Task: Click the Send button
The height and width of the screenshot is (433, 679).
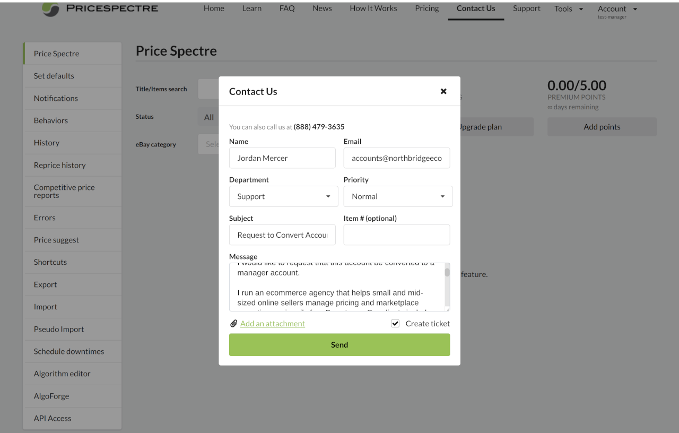Action: coord(339,344)
